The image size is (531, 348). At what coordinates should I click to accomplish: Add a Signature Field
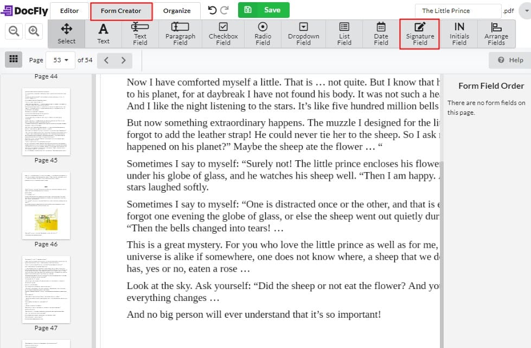419,34
